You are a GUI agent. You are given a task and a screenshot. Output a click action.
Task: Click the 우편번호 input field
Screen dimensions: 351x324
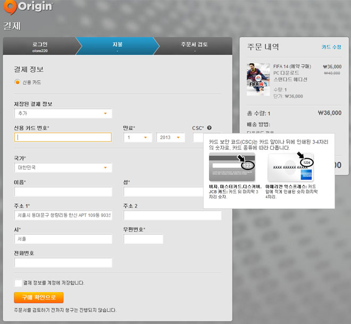[x=143, y=239]
